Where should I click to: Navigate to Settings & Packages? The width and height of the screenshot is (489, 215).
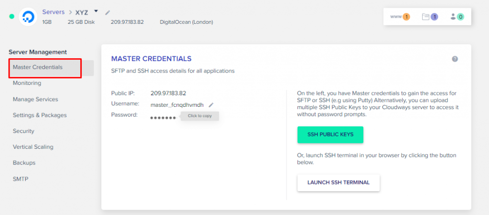pos(40,115)
